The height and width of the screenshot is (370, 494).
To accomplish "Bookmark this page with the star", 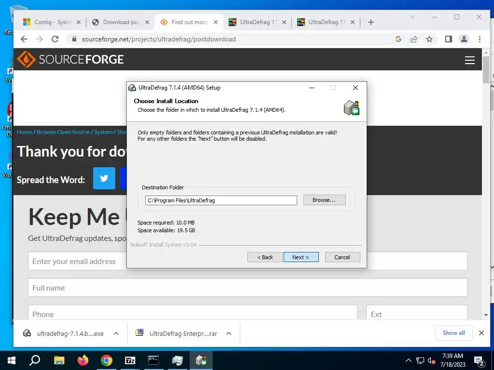I will pos(429,39).
